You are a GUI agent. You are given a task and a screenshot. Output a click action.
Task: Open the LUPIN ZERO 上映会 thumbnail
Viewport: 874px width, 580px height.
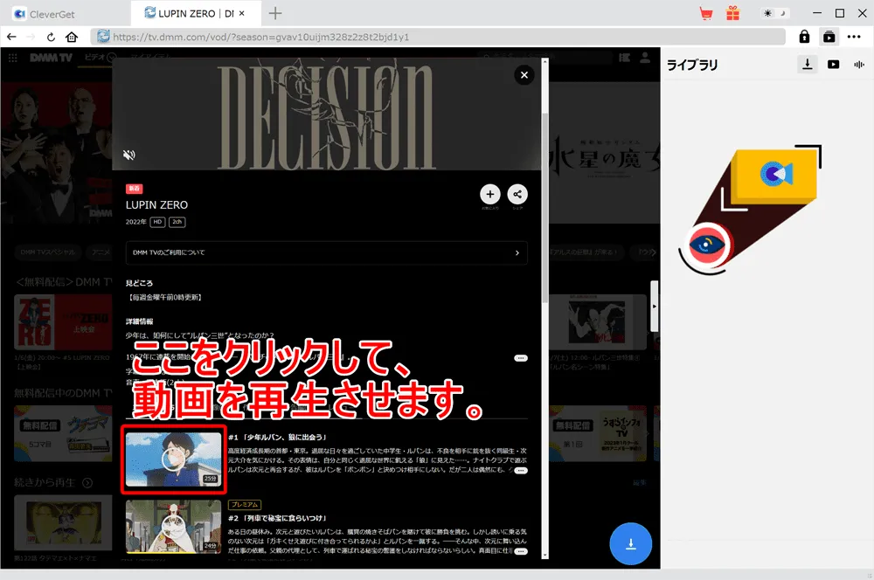[62, 322]
